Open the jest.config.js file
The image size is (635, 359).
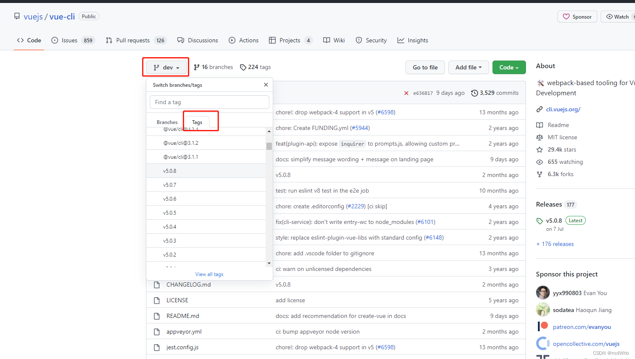tap(182, 347)
